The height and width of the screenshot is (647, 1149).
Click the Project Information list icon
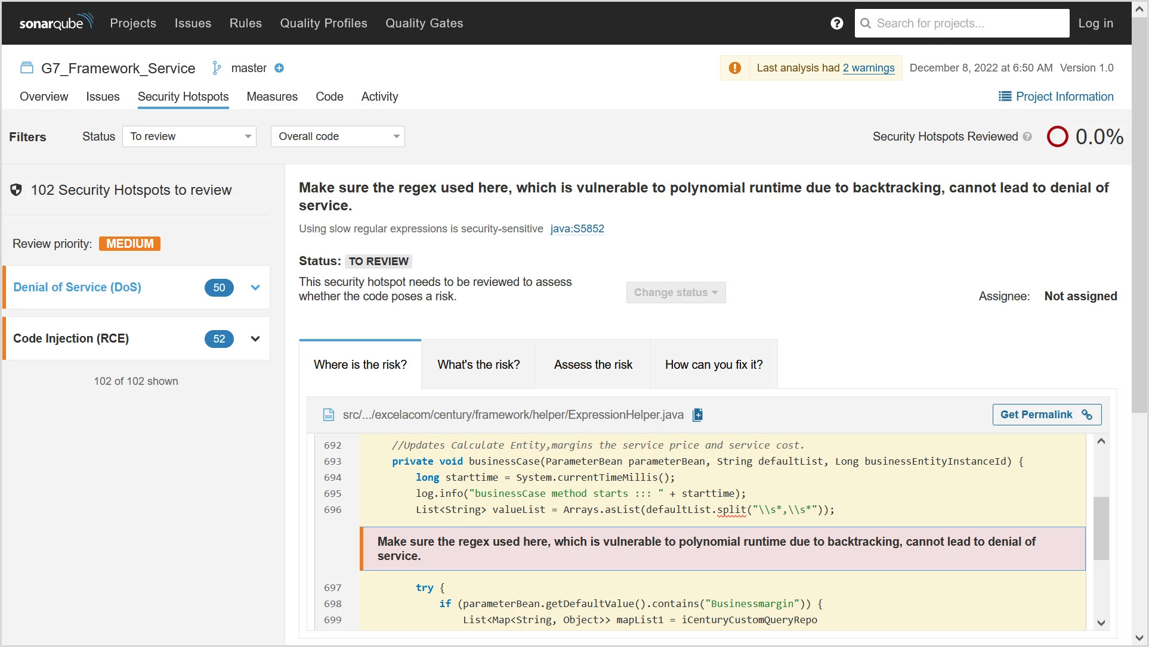point(1005,97)
